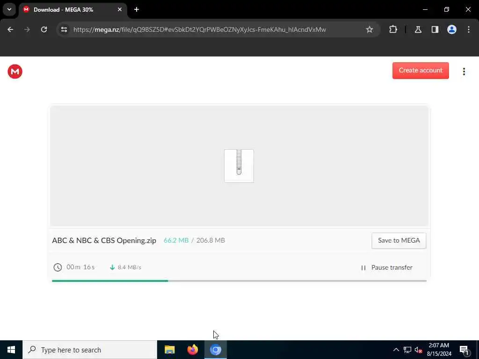
Task: Click the ABC & NBC & CBS Opening.zip filename
Action: 104,241
